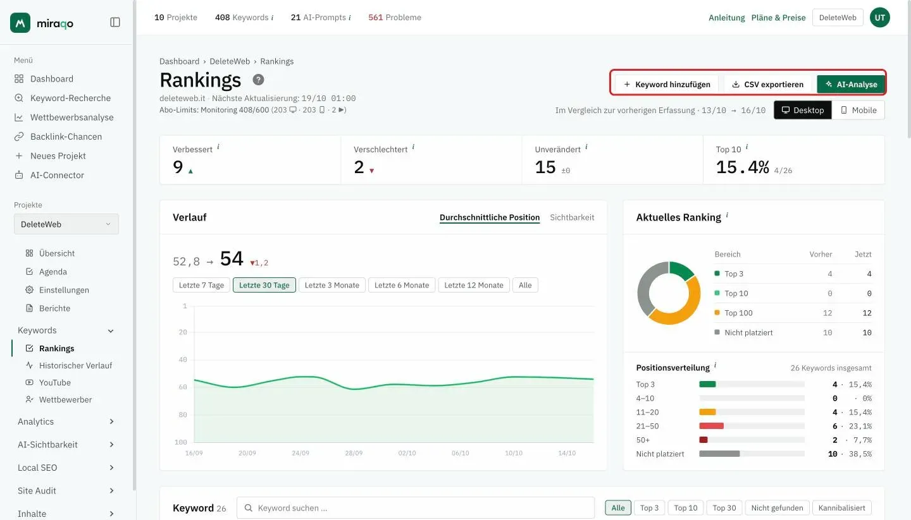Start the AI-Analyse
The image size is (911, 520).
coord(851,85)
